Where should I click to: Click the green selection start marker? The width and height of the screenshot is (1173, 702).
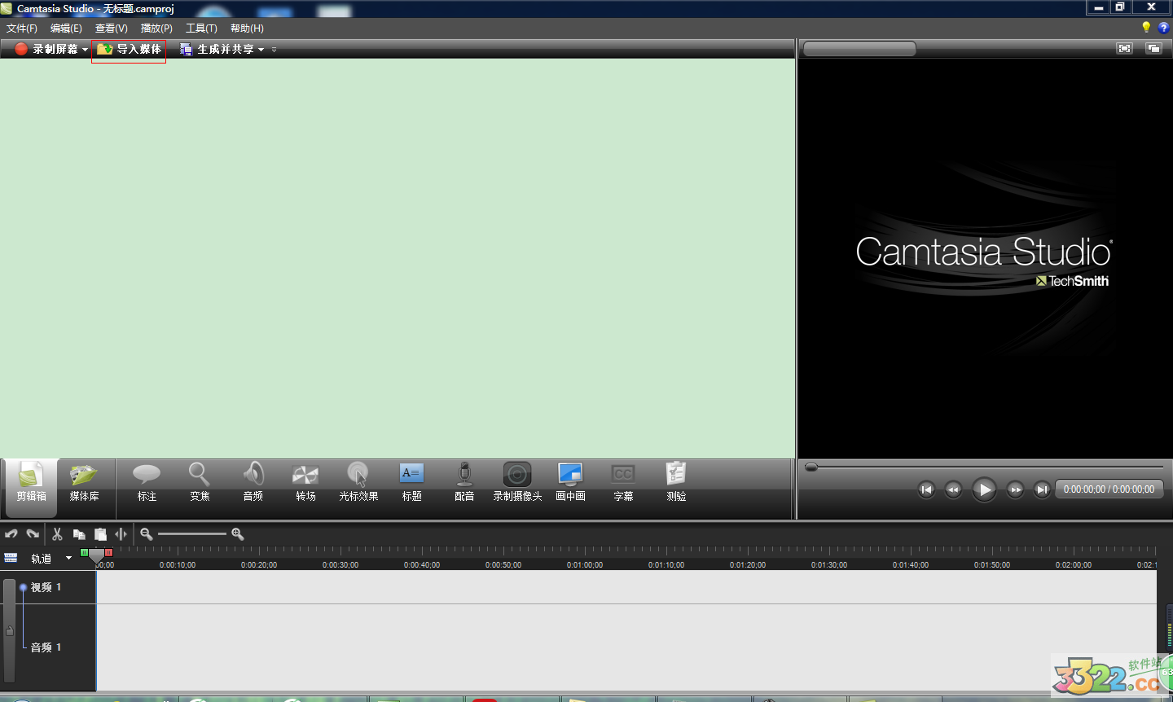84,552
